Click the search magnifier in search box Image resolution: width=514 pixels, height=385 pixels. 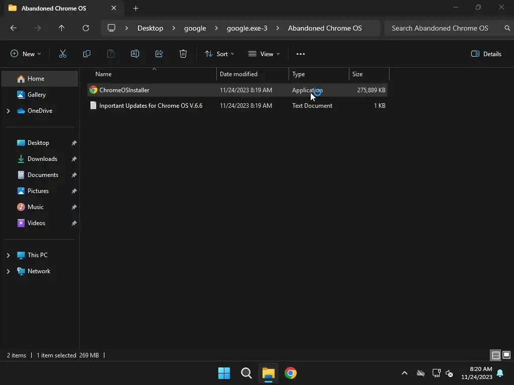[507, 28]
